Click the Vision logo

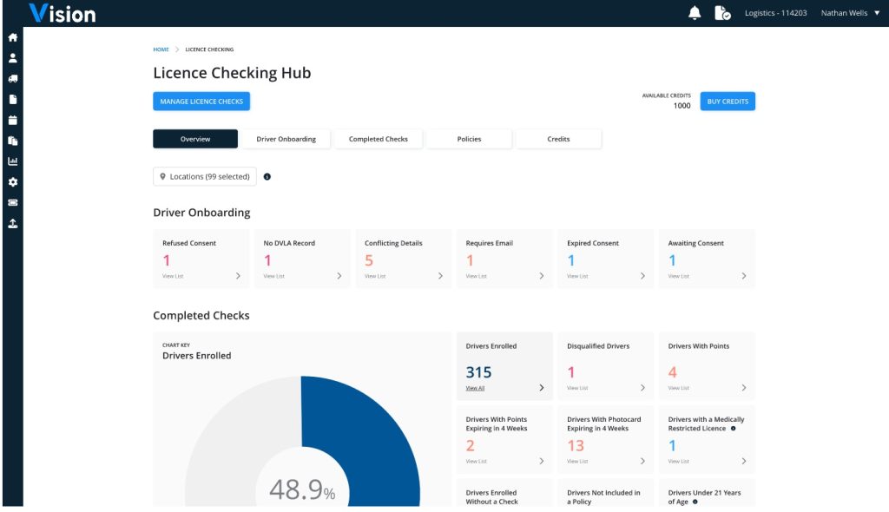tap(63, 13)
